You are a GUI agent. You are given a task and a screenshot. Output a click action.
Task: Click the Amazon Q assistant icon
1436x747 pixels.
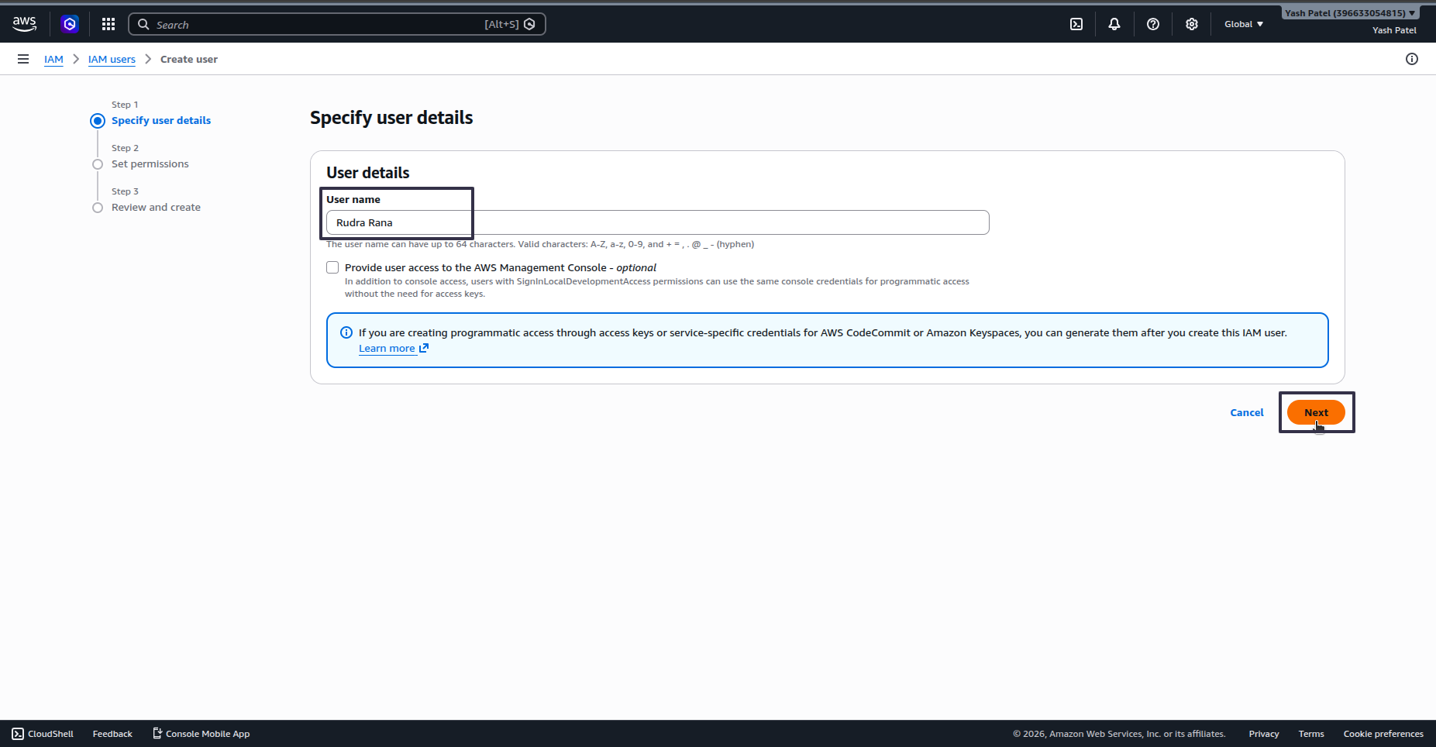click(x=70, y=24)
